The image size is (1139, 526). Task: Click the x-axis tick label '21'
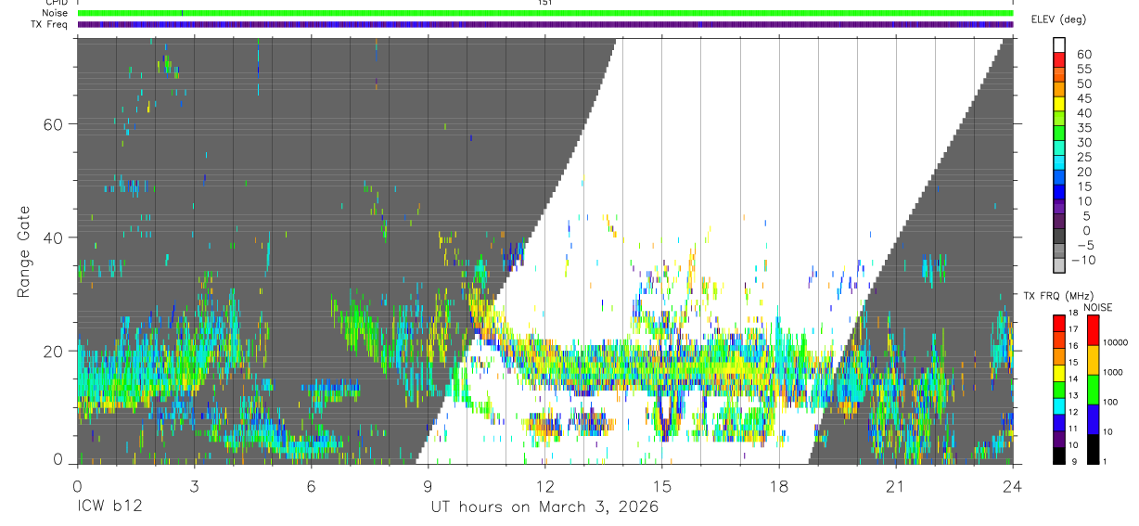point(896,485)
